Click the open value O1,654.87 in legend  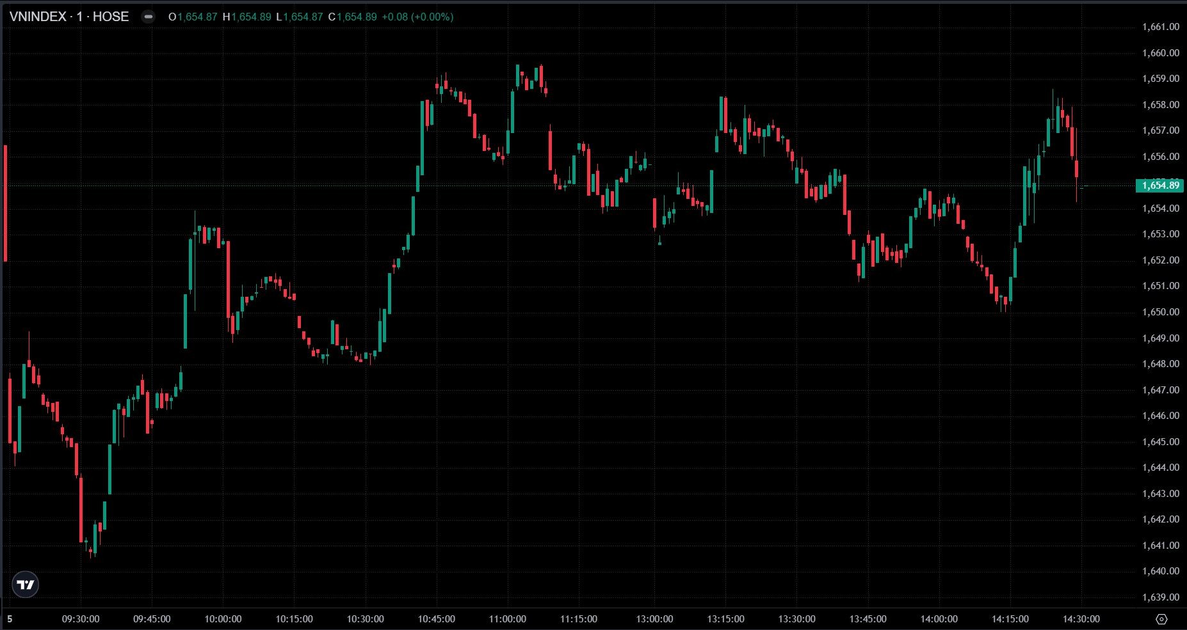[x=193, y=17]
